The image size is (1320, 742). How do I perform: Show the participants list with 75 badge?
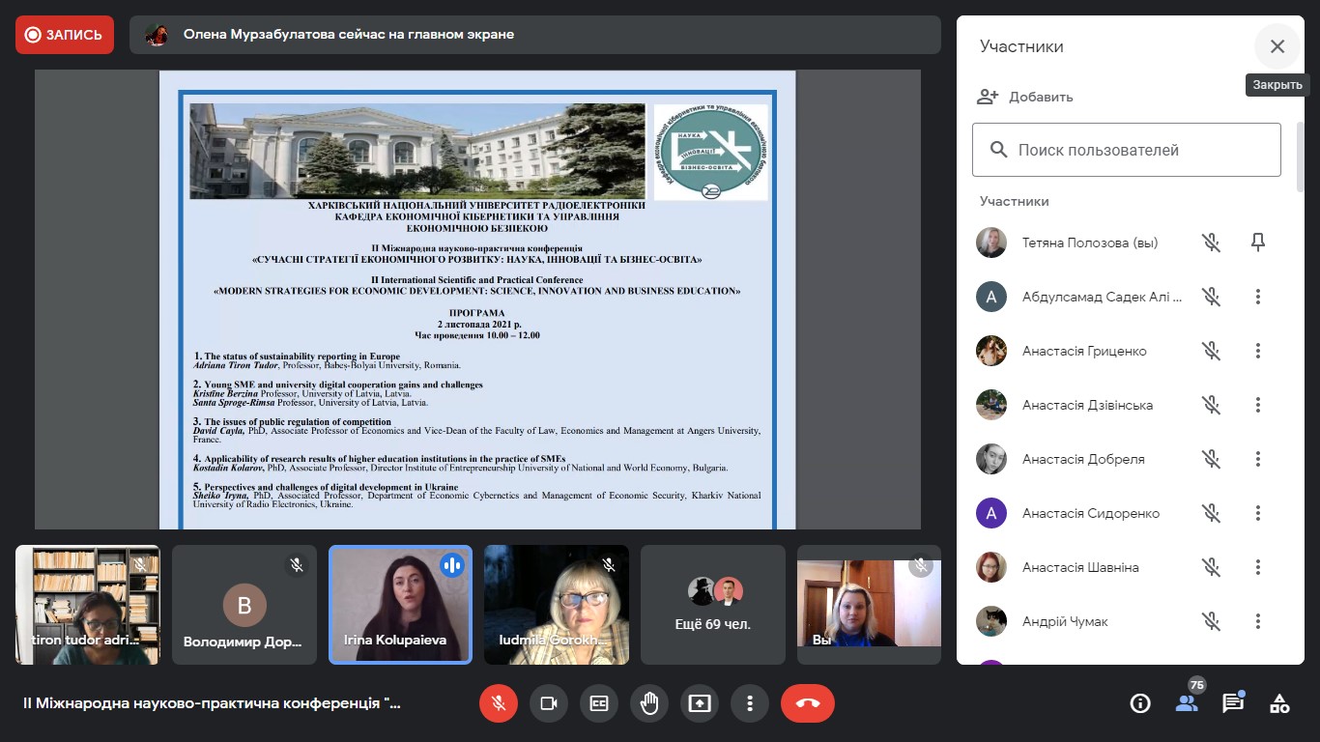coord(1187,703)
